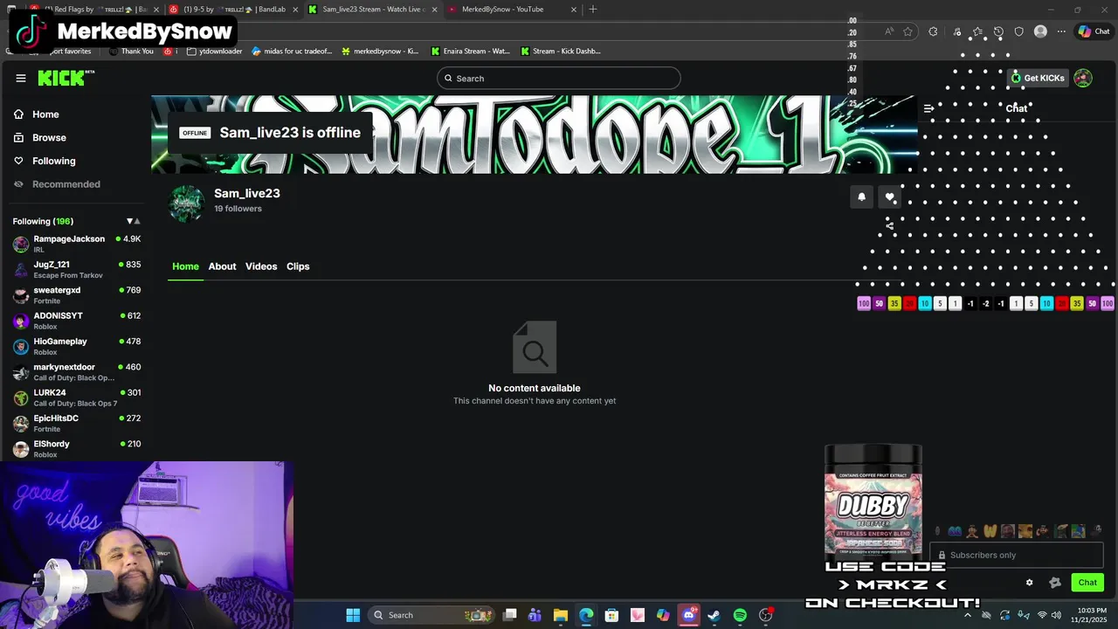1118x629 pixels.
Task: Close the Sam_live23 Stream browser tab
Action: 434,10
